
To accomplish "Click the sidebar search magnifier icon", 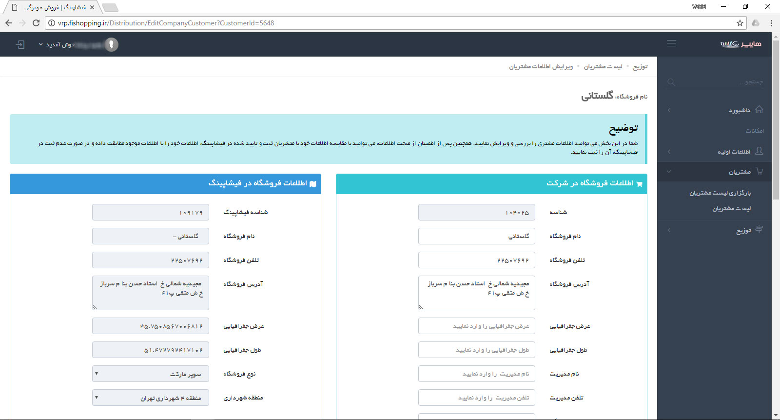I will coord(671,82).
